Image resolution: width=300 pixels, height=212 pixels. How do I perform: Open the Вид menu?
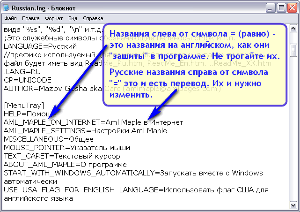coord(73,18)
